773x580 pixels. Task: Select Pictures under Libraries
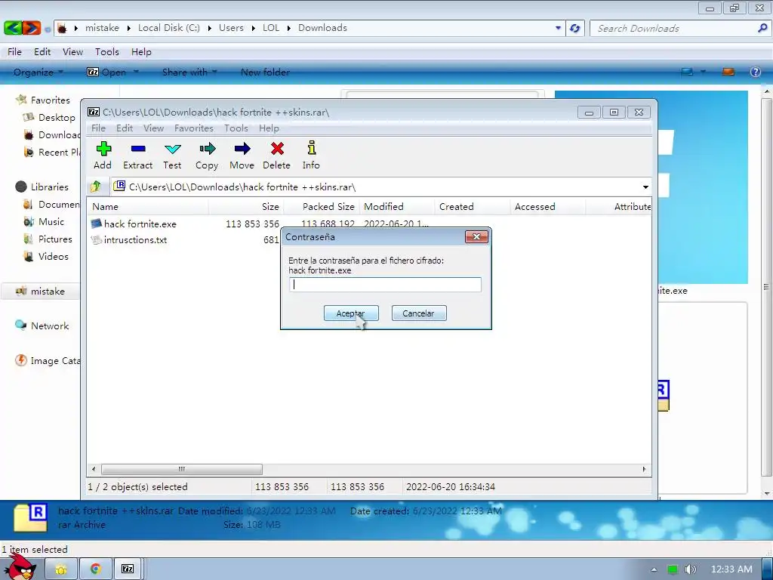(55, 239)
